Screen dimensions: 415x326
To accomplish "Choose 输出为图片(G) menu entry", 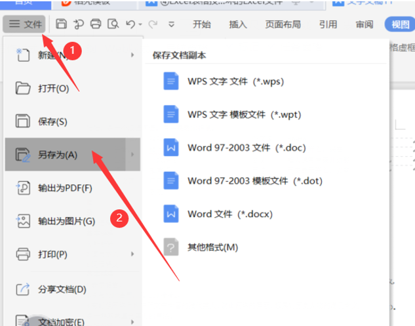I will click(73, 221).
